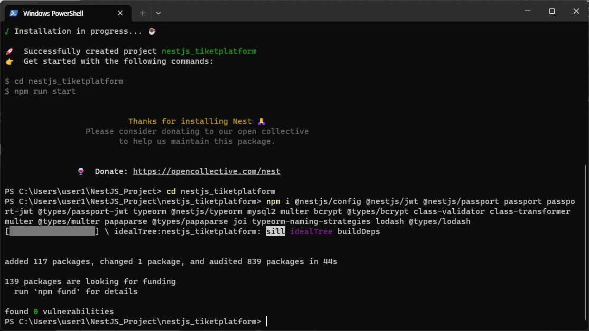Click the 'buildDeps' text
The height and width of the screenshot is (331, 589).
point(359,231)
